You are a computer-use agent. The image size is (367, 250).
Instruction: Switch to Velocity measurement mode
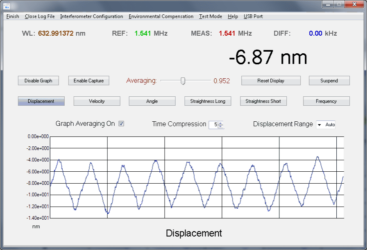click(x=97, y=101)
